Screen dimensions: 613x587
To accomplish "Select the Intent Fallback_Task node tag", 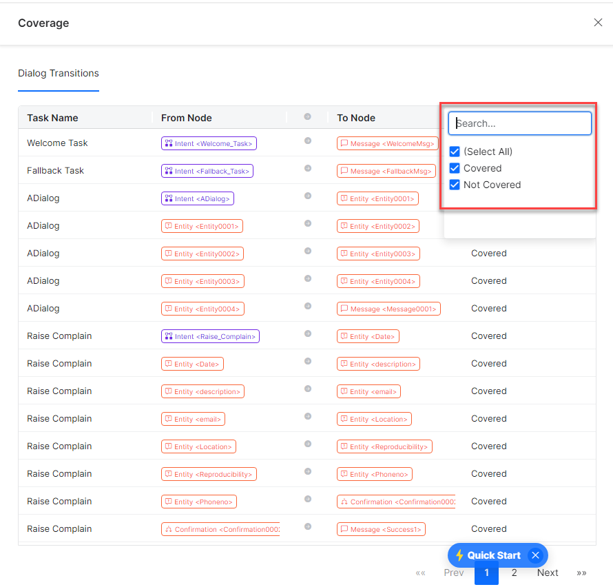I will click(207, 171).
